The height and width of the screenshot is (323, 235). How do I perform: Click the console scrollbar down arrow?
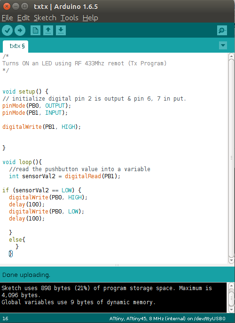pyautogui.click(x=231, y=309)
